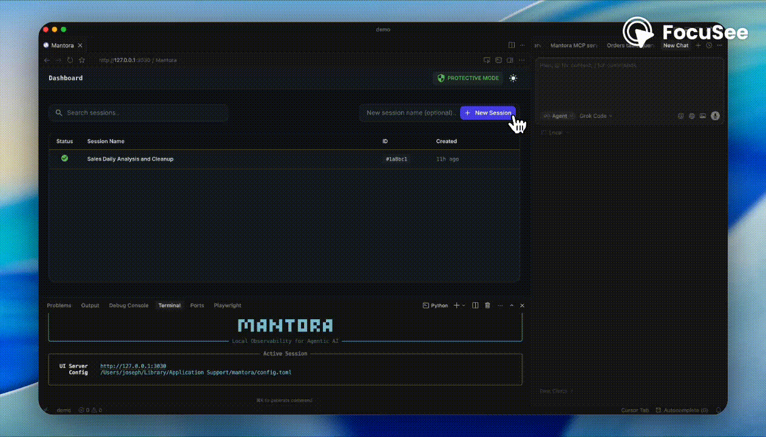The image size is (766, 437).
Task: Disable Protective Mode
Action: click(x=469, y=78)
